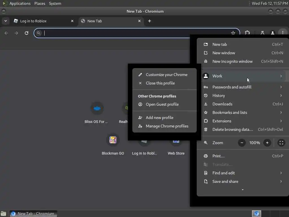Screen dimensions: 289x217
Task: Open a new tab with plus button
Action: click(150, 21)
